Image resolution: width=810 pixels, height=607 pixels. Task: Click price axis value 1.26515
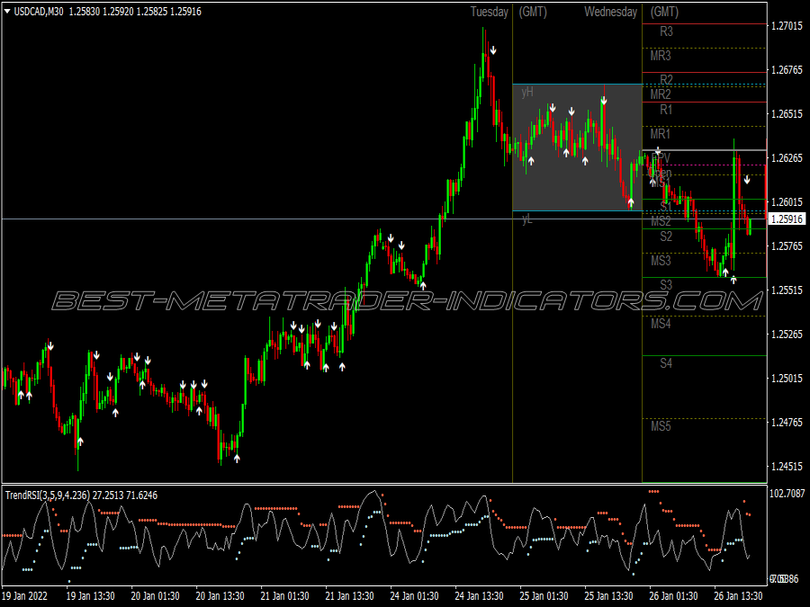(787, 114)
